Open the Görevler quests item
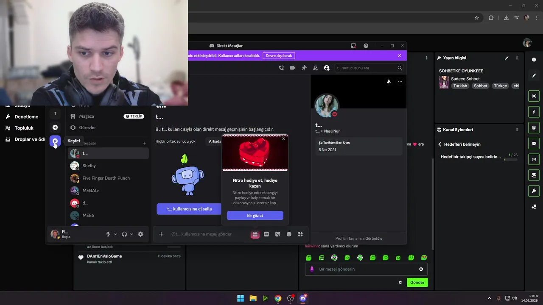This screenshot has width=543, height=305. coord(108,128)
